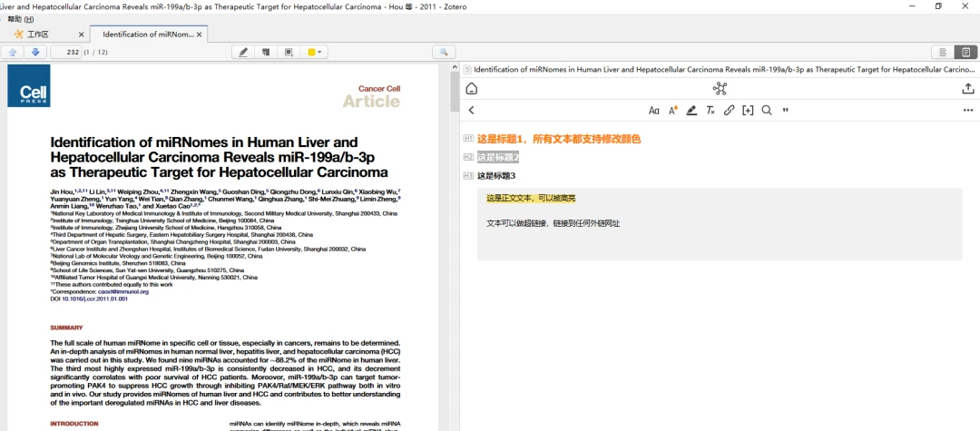
Task: Switch to notes pane view
Action: pyautogui.click(x=966, y=52)
